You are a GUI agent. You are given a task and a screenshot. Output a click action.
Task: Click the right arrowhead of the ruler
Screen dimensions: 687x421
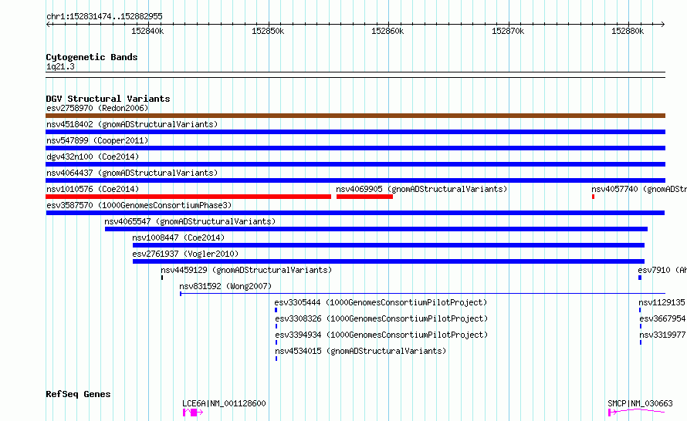663,24
